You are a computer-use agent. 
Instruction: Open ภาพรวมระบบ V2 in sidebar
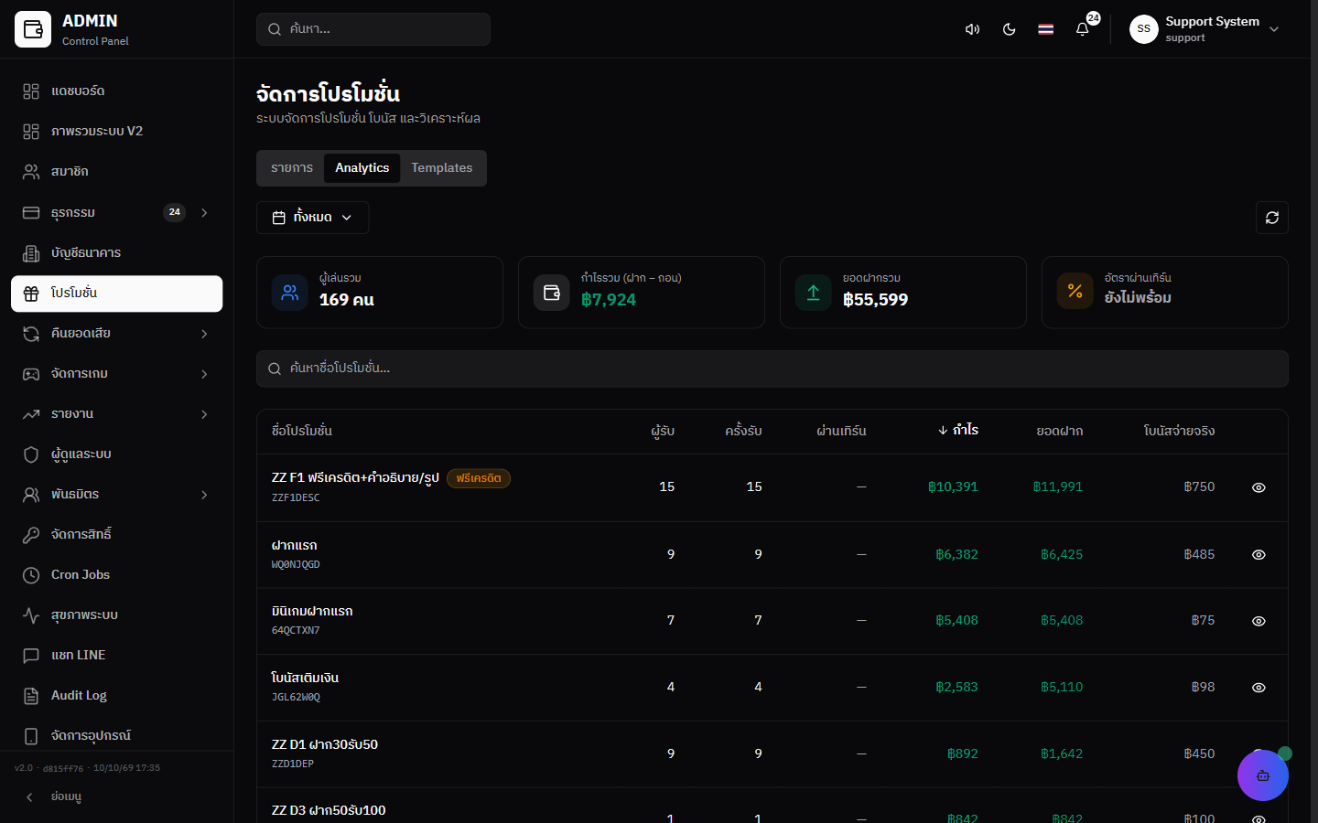pos(116,132)
